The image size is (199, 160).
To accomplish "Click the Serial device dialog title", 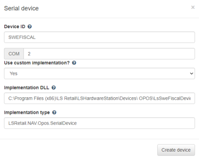I will pos(21,8).
